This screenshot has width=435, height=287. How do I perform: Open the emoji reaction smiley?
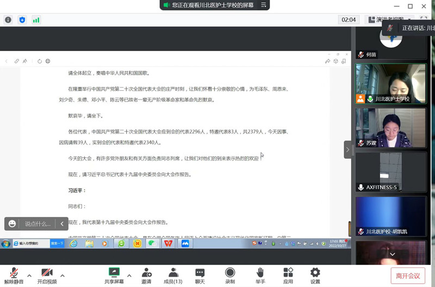click(12, 223)
